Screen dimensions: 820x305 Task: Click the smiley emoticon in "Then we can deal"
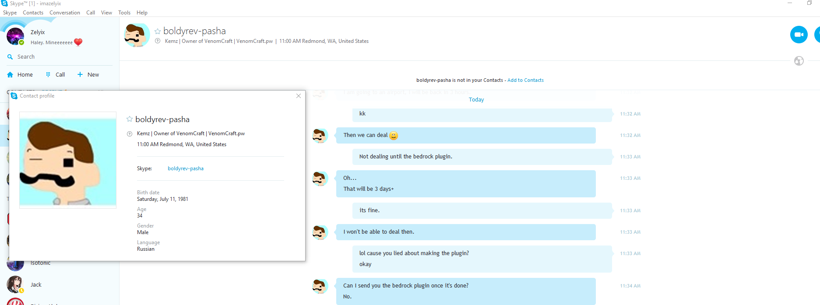[394, 136]
